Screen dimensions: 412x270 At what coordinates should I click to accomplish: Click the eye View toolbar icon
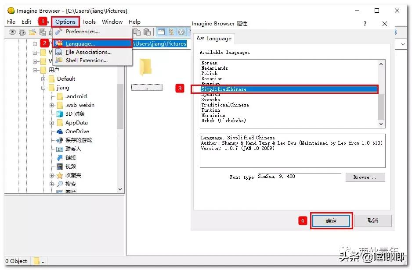(x=12, y=32)
